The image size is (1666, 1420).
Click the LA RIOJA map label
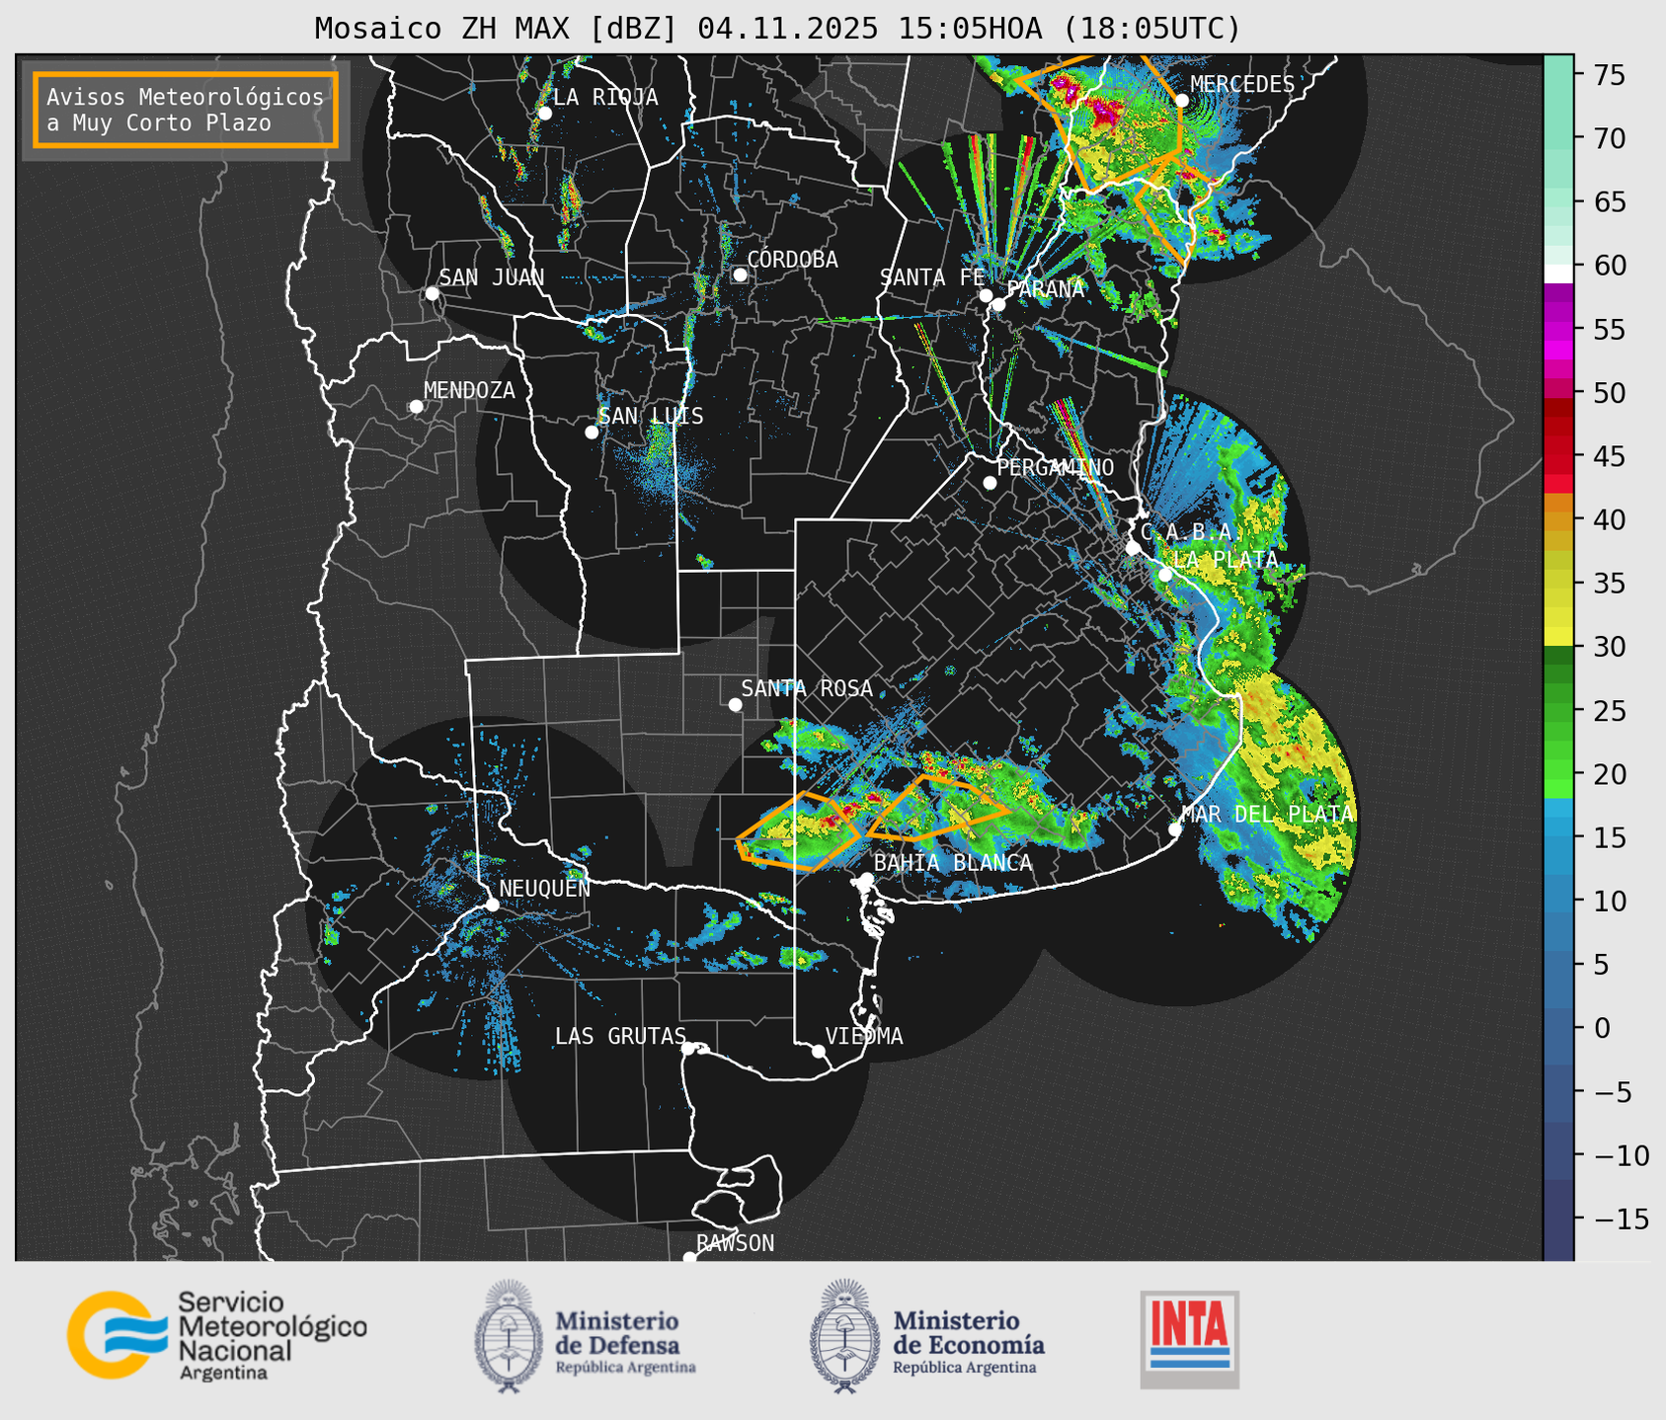(605, 97)
